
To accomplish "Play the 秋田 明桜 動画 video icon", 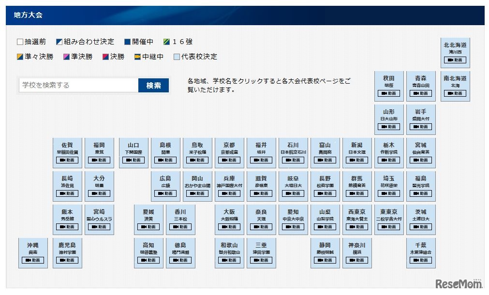I will tap(388, 94).
